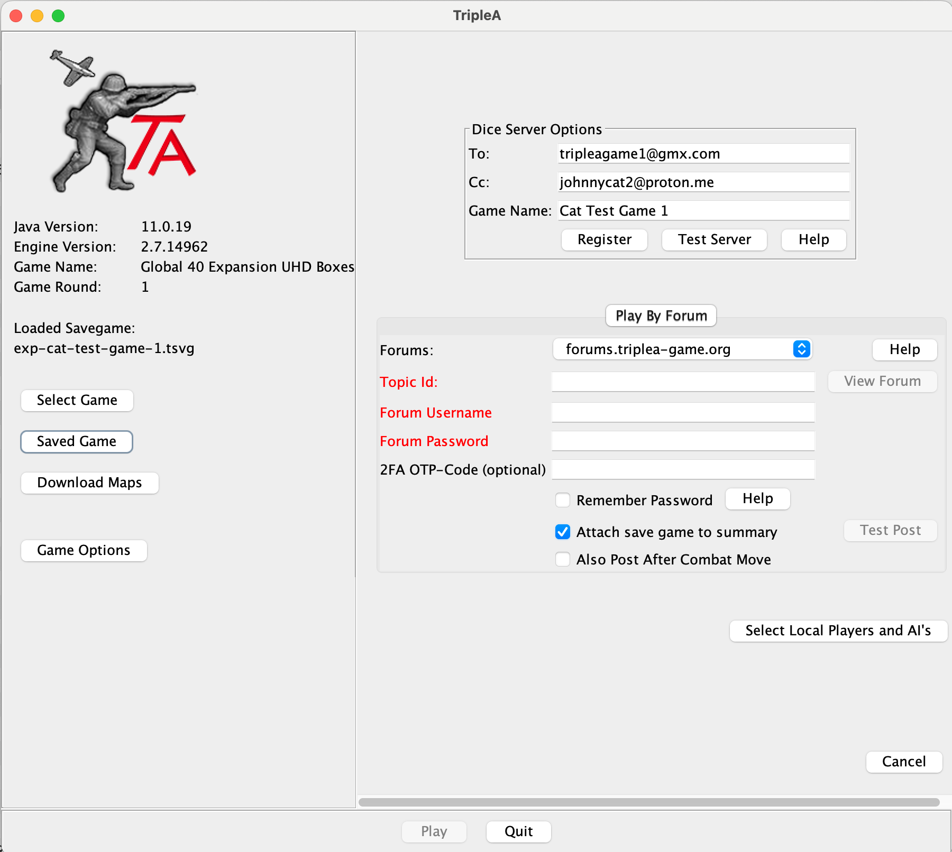Uncheck Attach save game to summary
The width and height of the screenshot is (952, 852).
[x=563, y=532]
